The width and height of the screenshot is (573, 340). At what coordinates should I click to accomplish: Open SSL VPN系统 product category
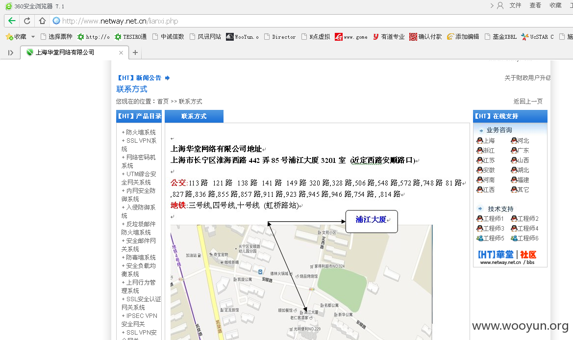click(x=139, y=145)
